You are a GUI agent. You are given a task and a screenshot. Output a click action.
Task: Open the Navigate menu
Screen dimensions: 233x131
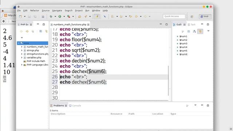(x=57, y=11)
